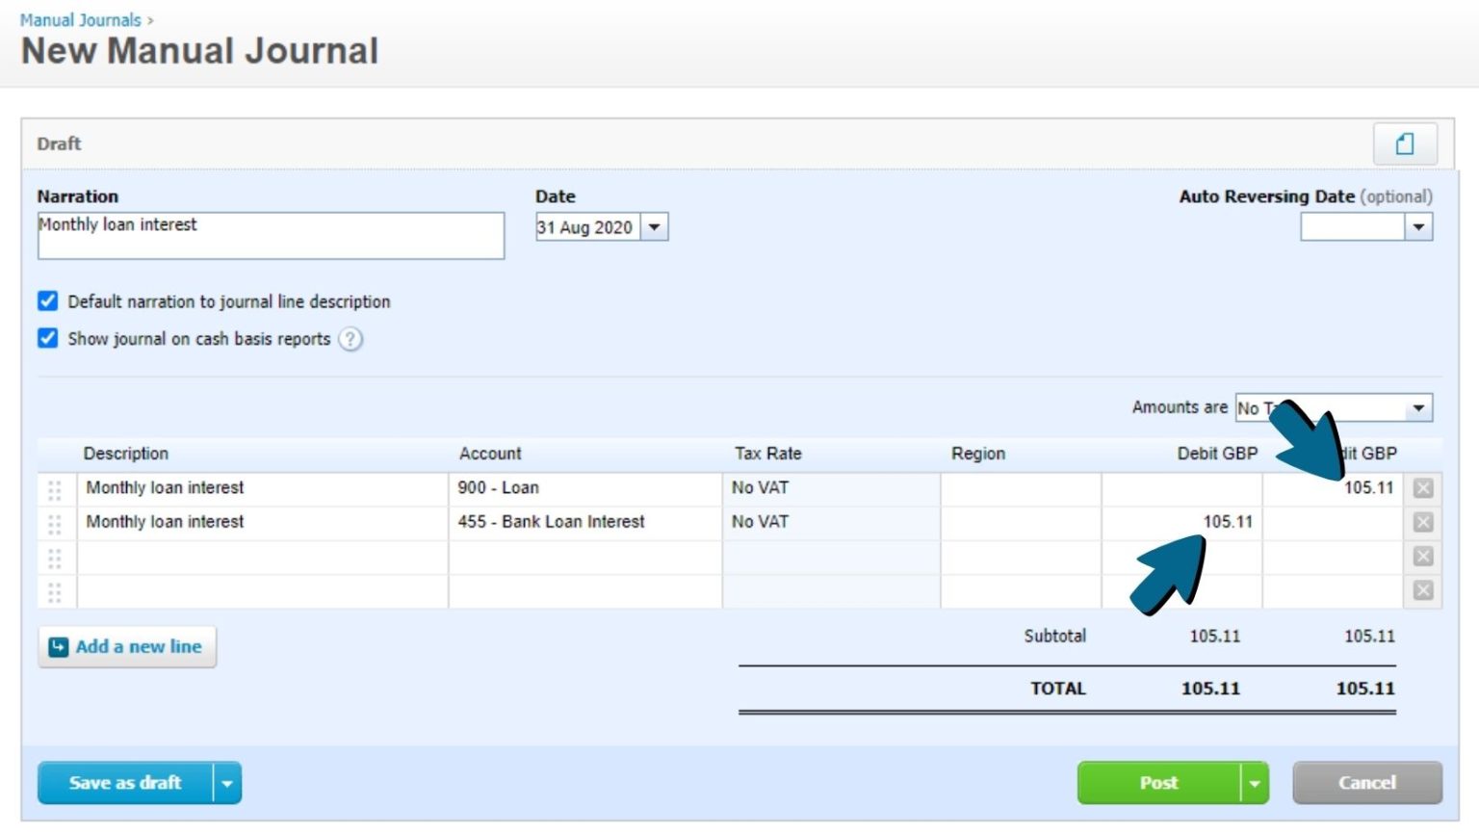
Task: Open the Amounts are tax dropdown
Action: point(1419,407)
